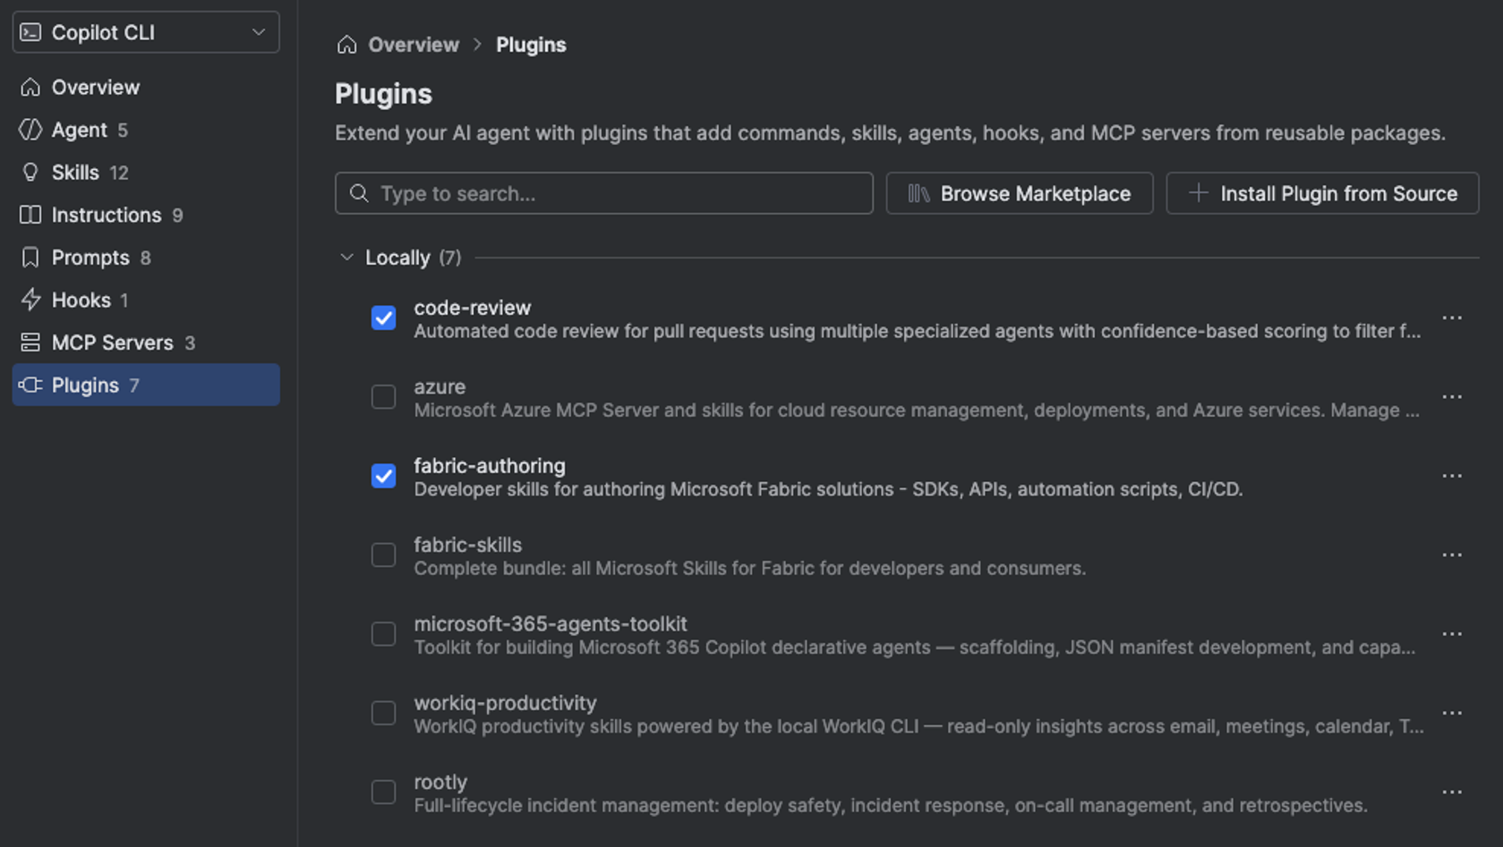Viewport: 1503px width, 847px height.
Task: Click the Plugins plug icon in sidebar
Action: click(x=30, y=385)
